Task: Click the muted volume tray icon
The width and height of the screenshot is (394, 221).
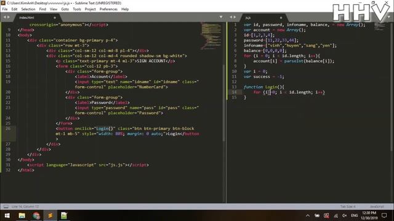Action: pyautogui.click(x=345, y=215)
